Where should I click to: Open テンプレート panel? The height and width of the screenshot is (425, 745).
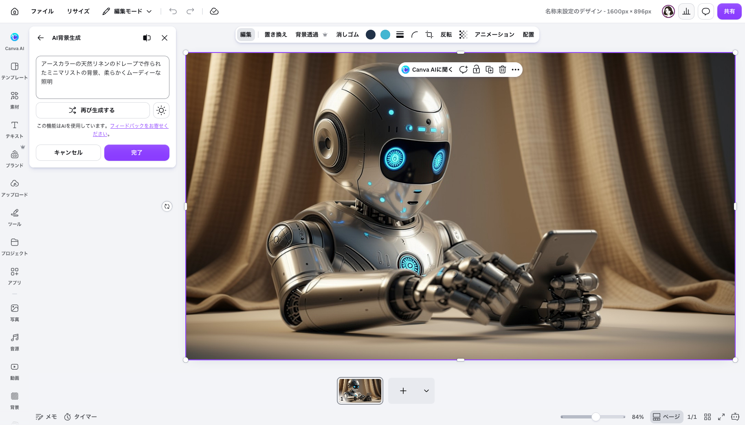[x=15, y=71]
